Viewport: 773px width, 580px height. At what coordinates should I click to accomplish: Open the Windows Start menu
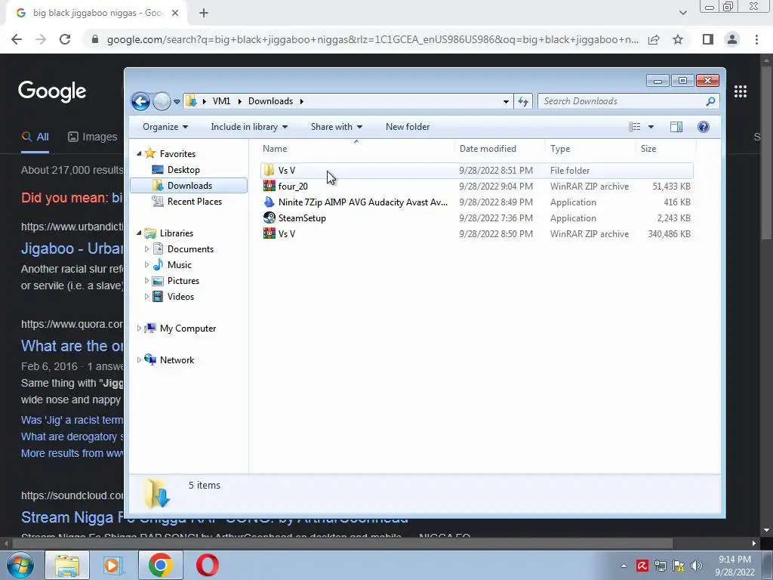[20, 565]
